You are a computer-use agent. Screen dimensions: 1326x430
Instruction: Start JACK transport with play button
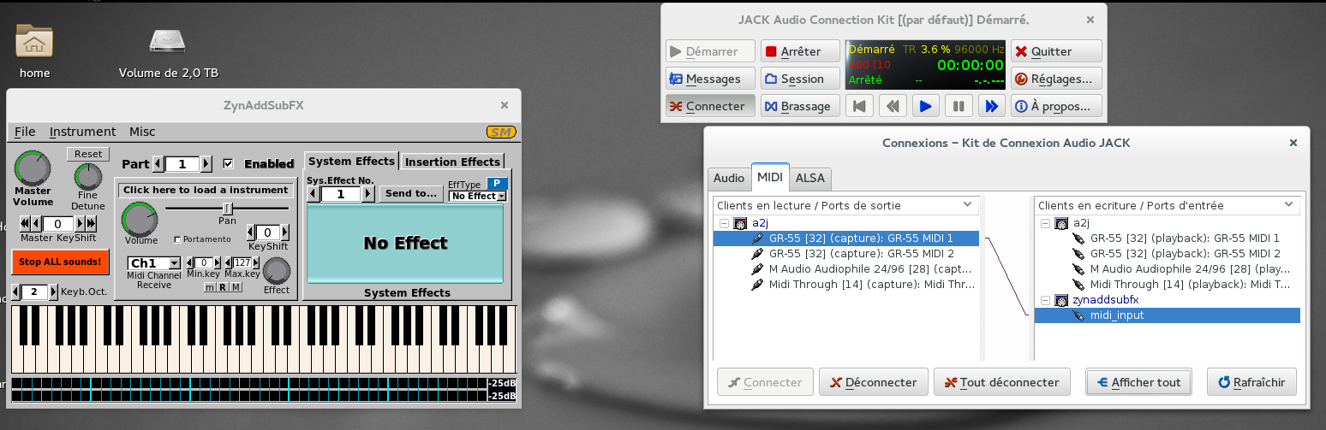pos(925,106)
